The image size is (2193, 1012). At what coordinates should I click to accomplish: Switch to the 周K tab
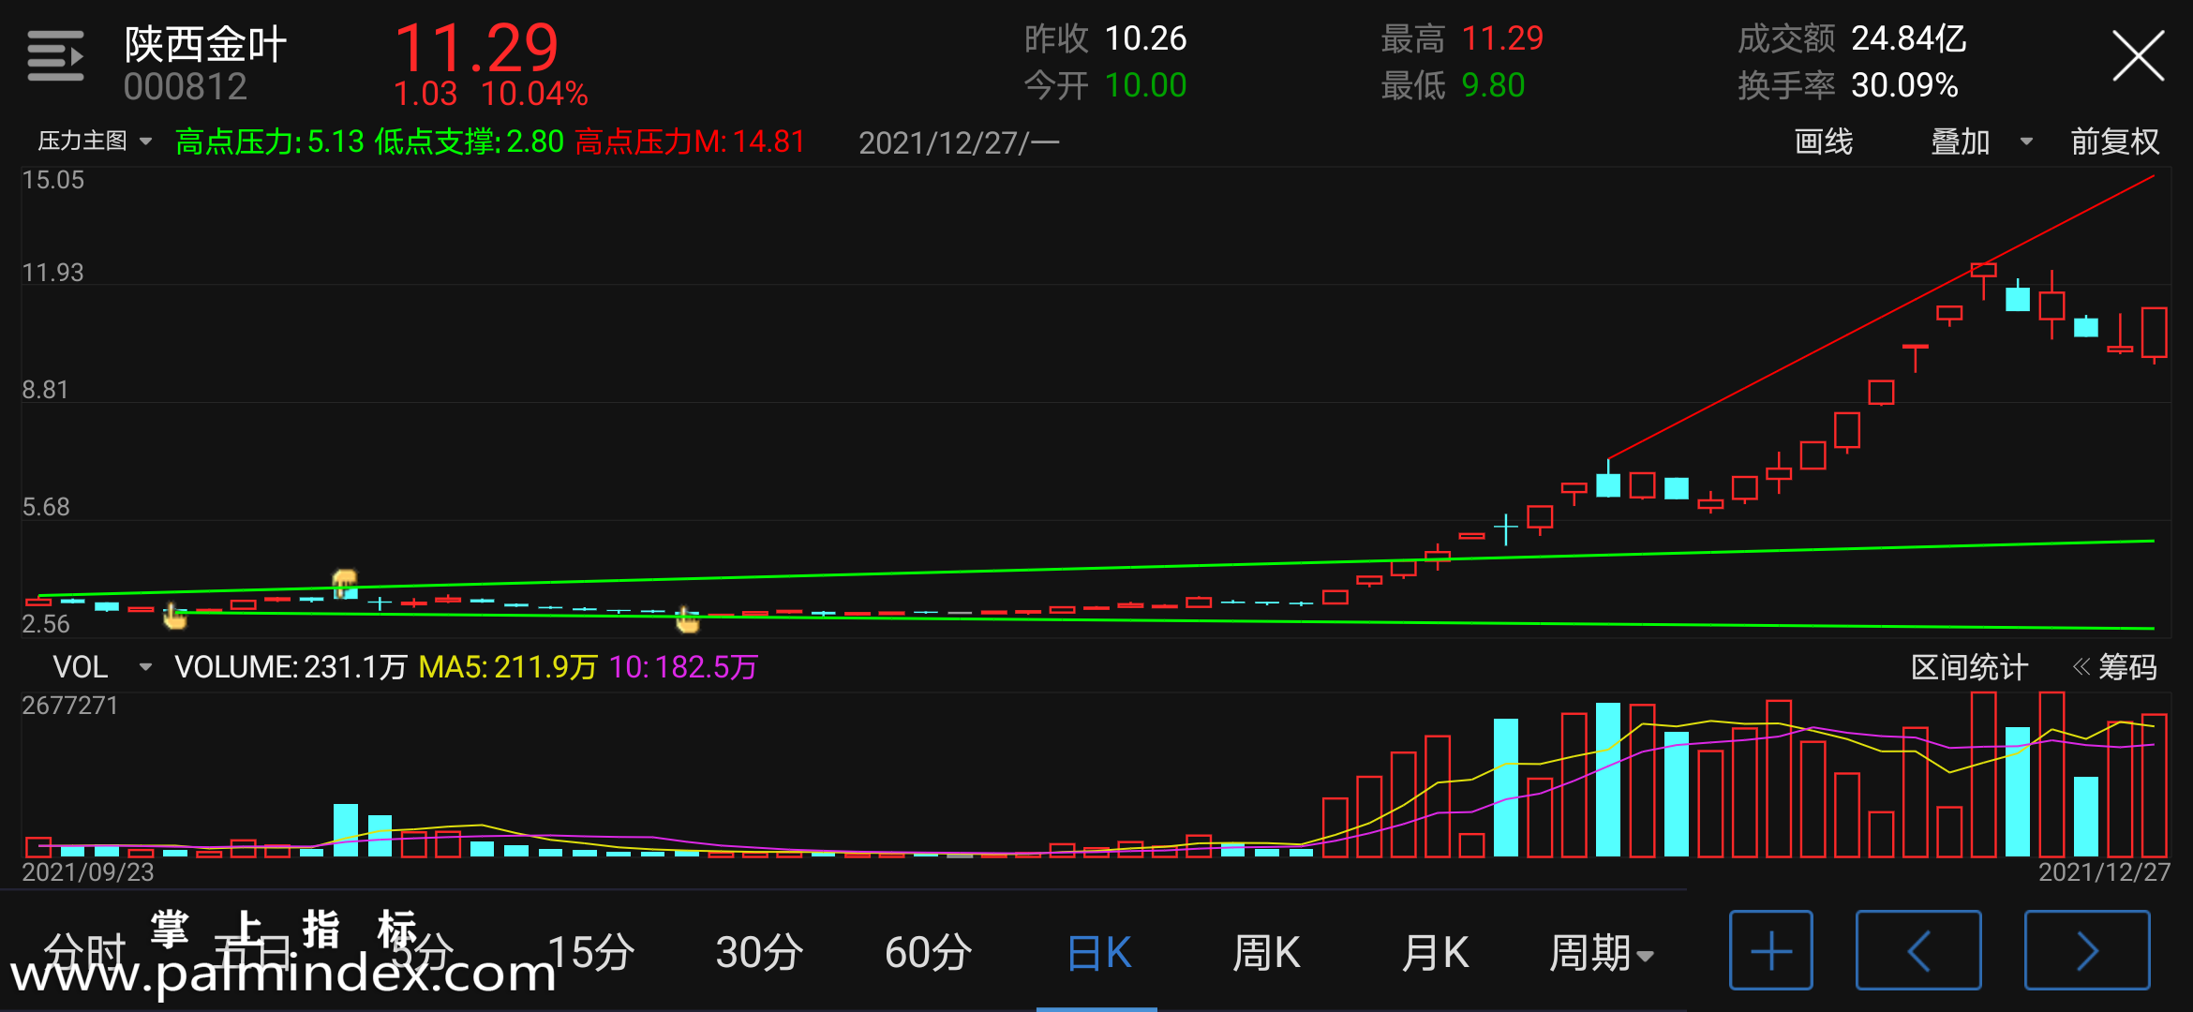coord(1266,953)
